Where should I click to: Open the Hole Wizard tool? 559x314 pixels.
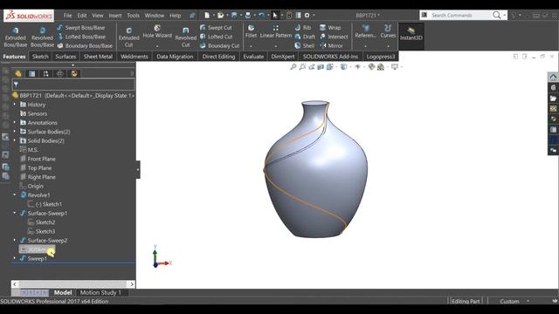pyautogui.click(x=157, y=32)
